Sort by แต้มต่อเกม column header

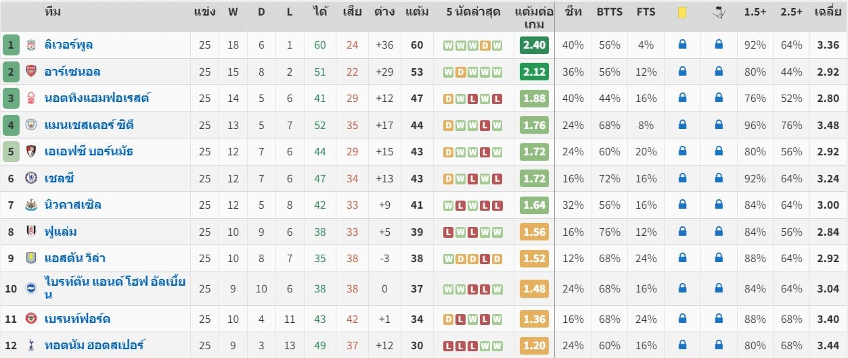534,18
